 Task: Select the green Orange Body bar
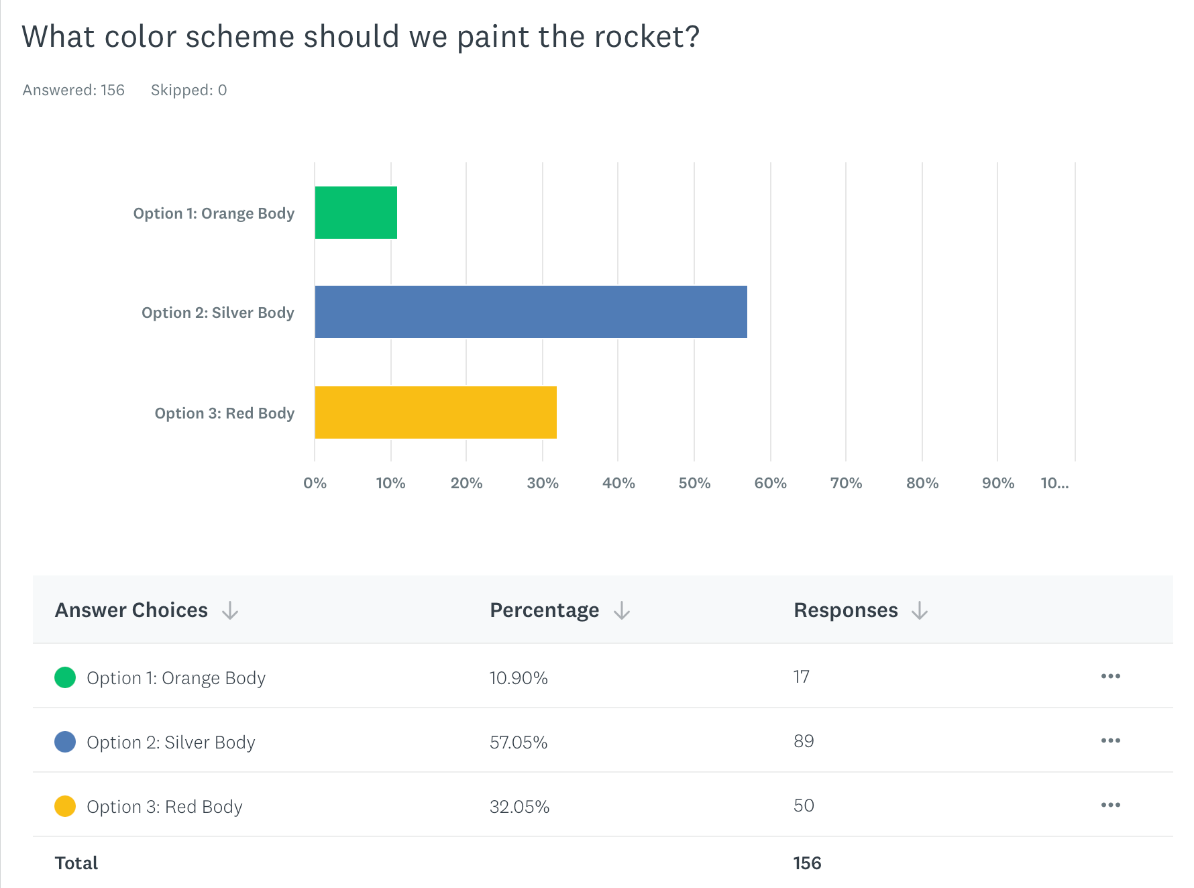[356, 213]
